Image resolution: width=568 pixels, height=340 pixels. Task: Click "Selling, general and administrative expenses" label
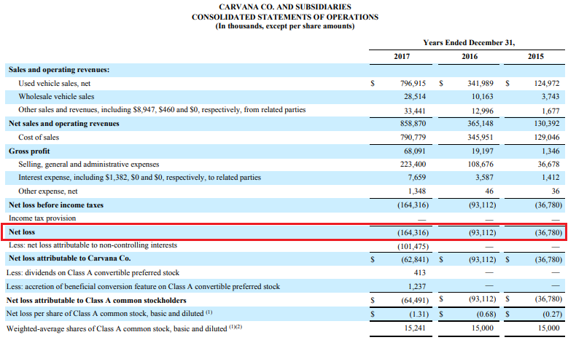click(89, 165)
